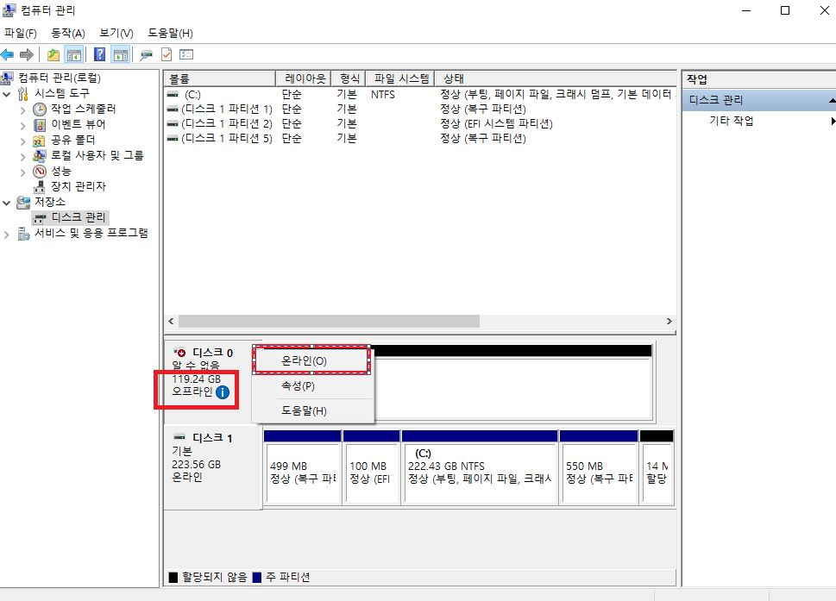
Task: Collapse the 디스크 관리 action section arrow
Action: (x=832, y=100)
